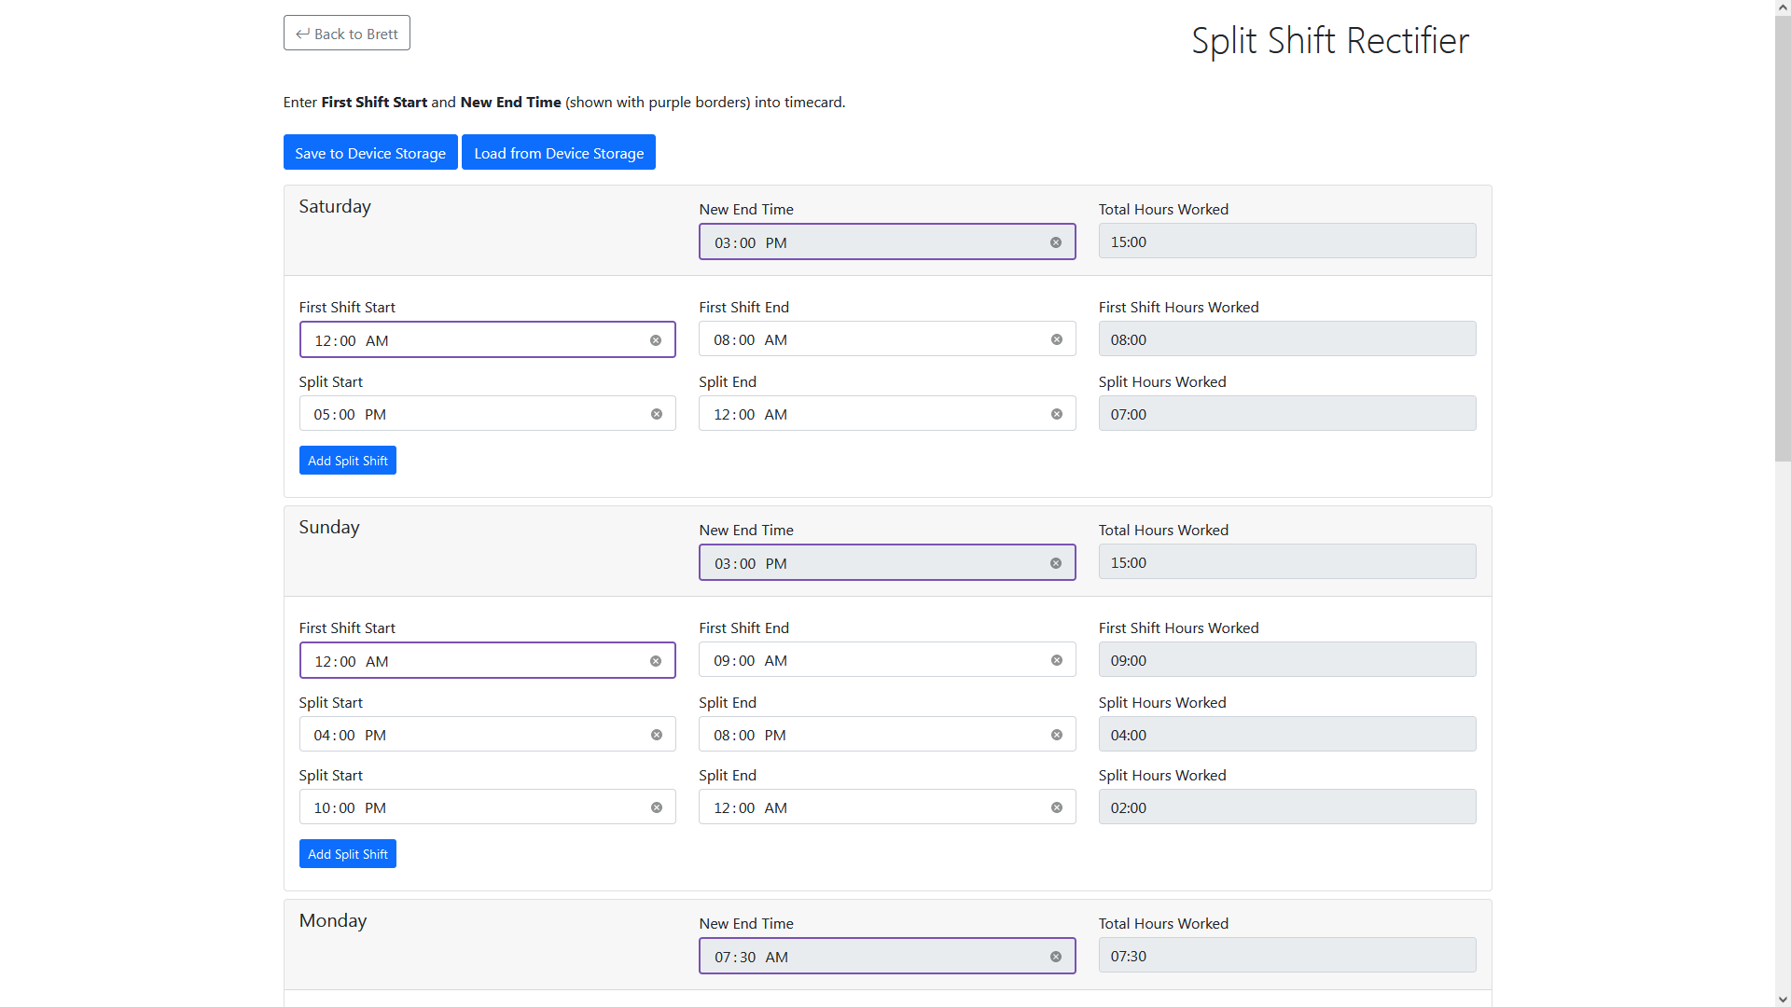The image size is (1791, 1007).
Task: Clear Sunday's Split Start 04:00 PM
Action: click(x=657, y=735)
